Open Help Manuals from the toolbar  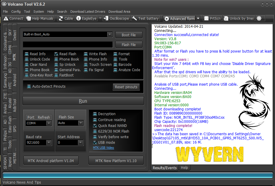click(40, 18)
